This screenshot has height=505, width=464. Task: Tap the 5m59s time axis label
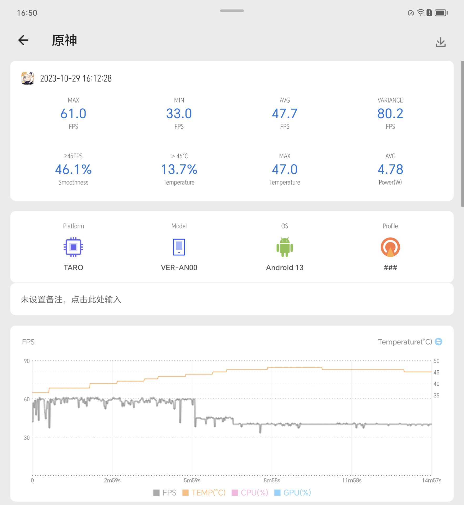pos(192,481)
